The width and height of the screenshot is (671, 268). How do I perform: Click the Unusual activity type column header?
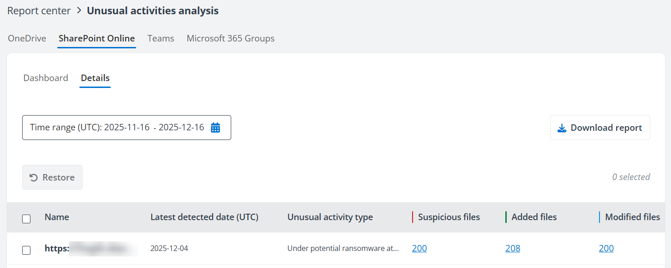pyautogui.click(x=330, y=217)
